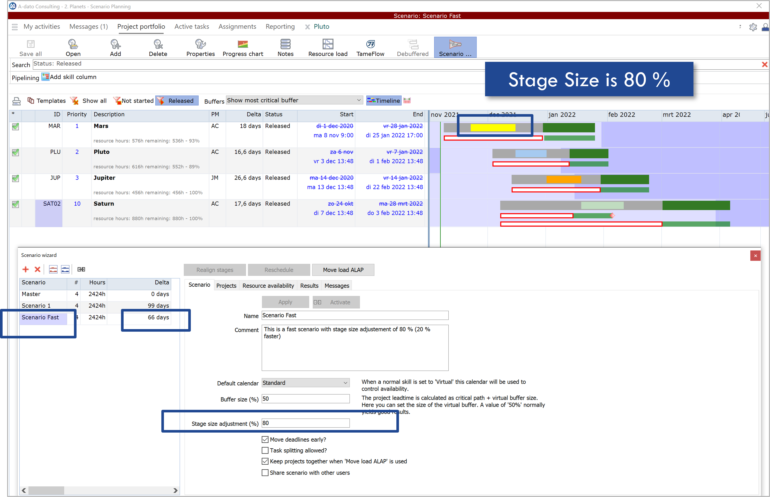This screenshot has width=770, height=497.
Task: Open the user account icon
Action: 766,27
